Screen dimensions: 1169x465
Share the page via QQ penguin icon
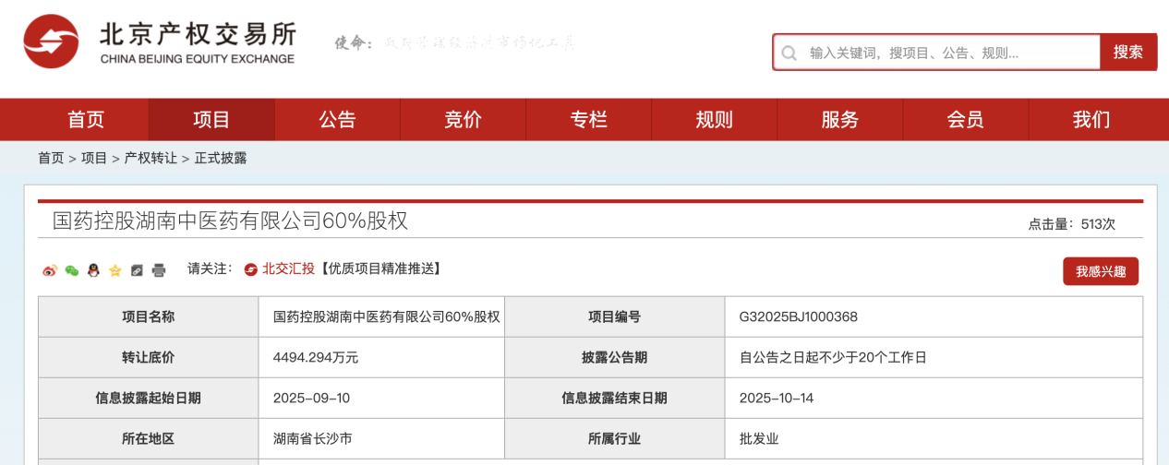coord(93,270)
